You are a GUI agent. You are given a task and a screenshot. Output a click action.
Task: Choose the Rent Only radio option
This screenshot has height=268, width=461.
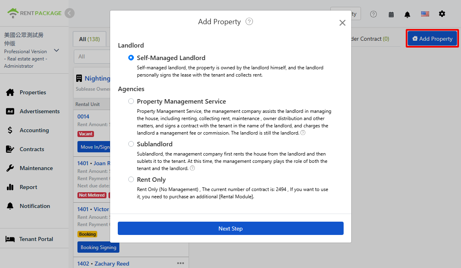click(x=131, y=179)
